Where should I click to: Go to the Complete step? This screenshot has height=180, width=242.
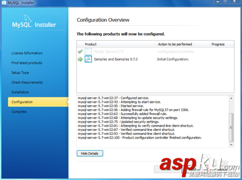pyautogui.click(x=19, y=112)
